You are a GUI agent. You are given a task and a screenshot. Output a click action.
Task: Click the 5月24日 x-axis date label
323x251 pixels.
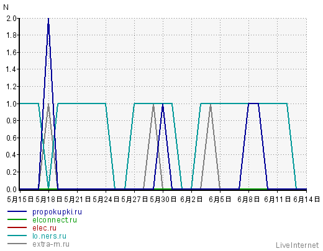tap(106, 200)
